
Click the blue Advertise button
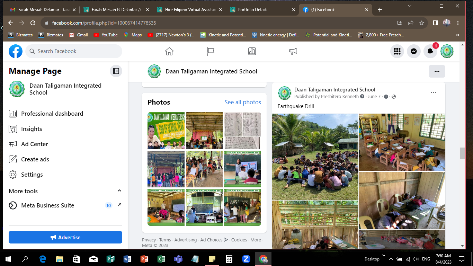coord(65,237)
